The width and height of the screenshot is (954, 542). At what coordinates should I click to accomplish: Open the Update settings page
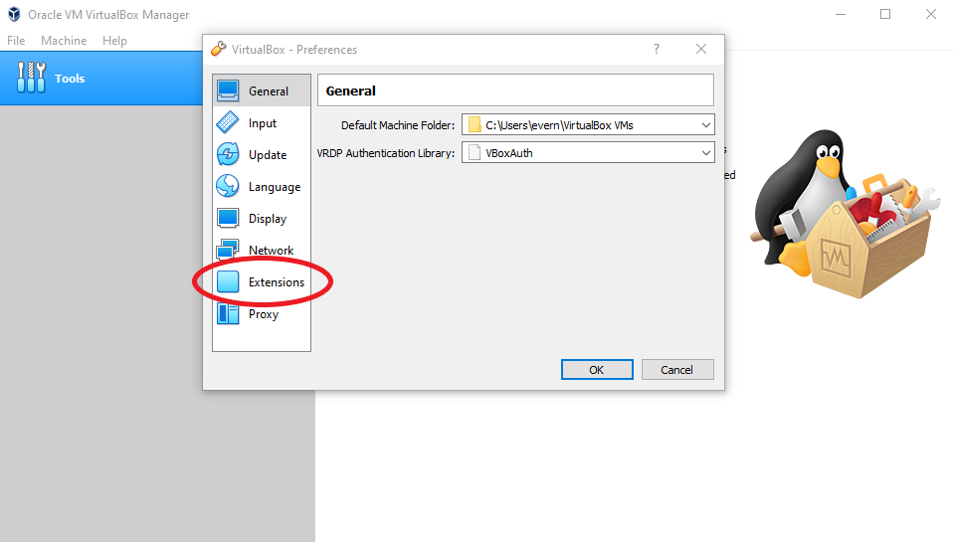pos(262,154)
